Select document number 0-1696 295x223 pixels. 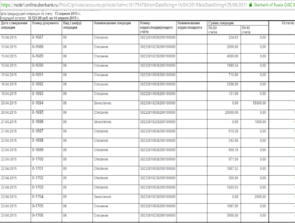[38, 122]
